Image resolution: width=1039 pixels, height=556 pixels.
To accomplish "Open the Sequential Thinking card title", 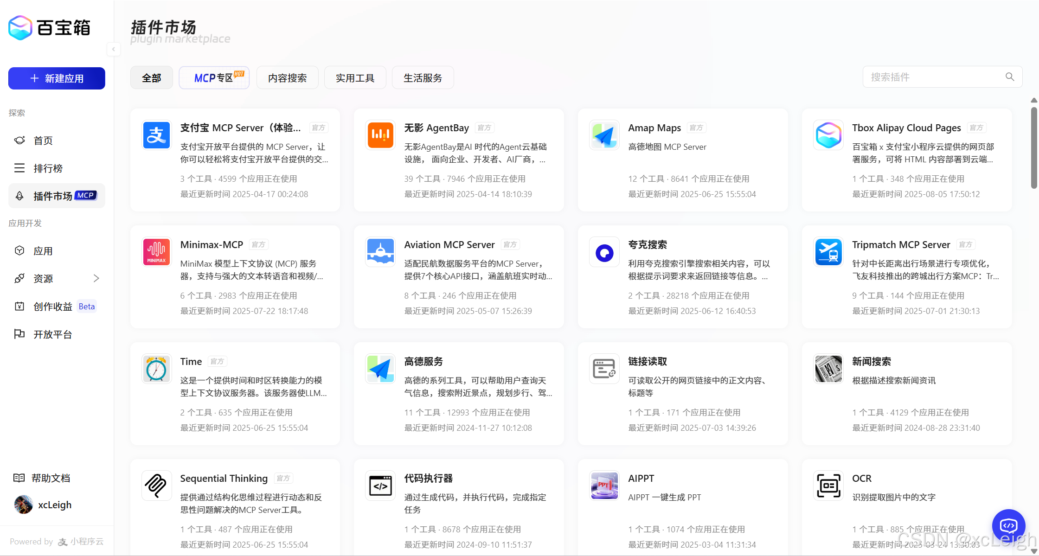I will (x=224, y=478).
